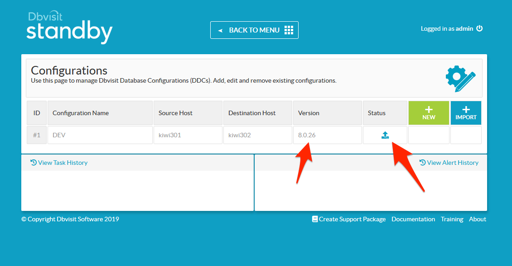Image resolution: width=512 pixels, height=266 pixels.
Task: Click the book icon beside Create Support Package
Action: 315,219
